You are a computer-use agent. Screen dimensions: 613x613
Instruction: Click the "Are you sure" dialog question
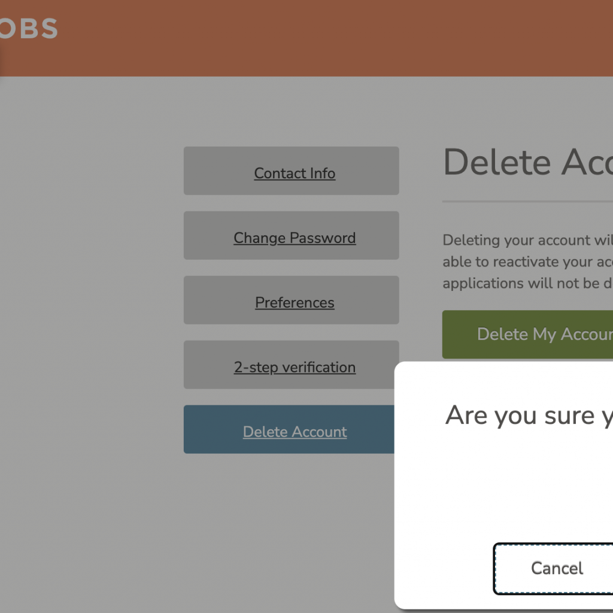(x=528, y=415)
